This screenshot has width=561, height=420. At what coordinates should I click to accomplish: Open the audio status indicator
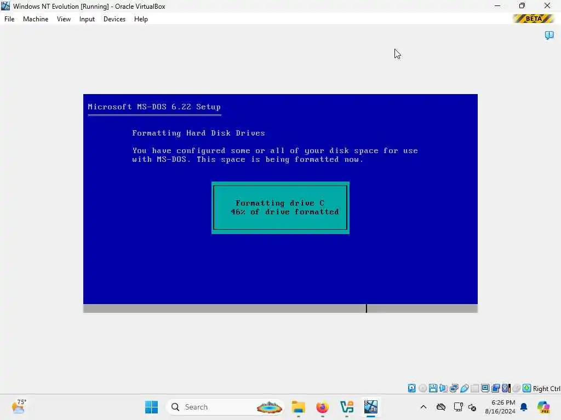coord(443,388)
